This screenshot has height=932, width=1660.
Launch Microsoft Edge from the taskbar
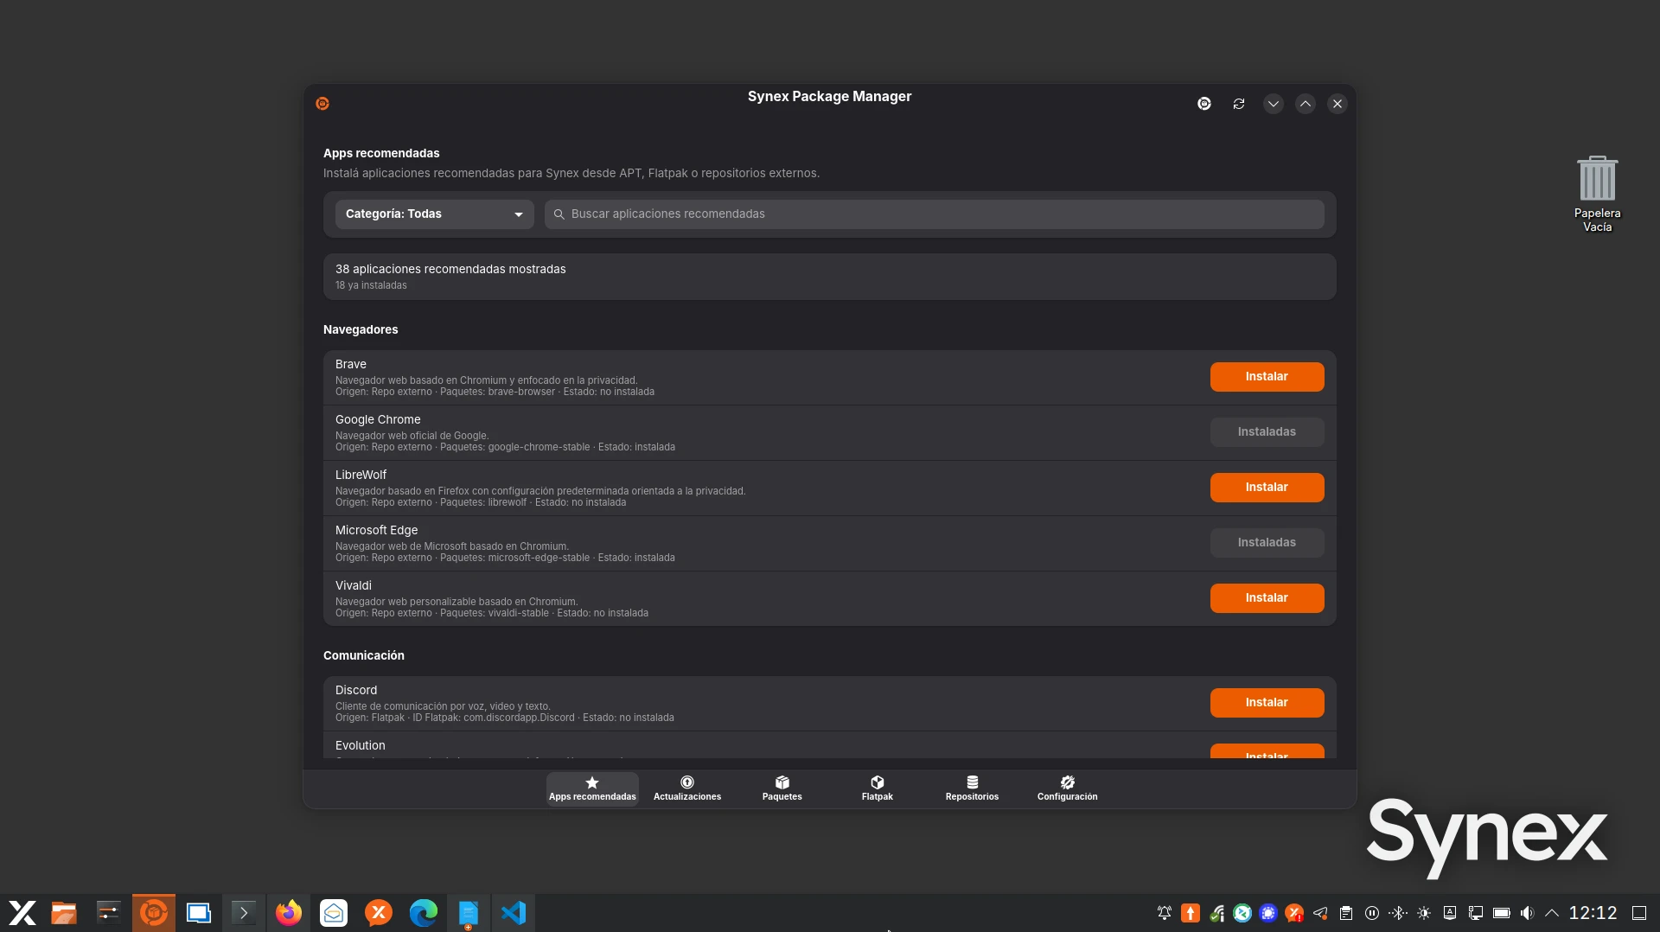click(x=424, y=913)
